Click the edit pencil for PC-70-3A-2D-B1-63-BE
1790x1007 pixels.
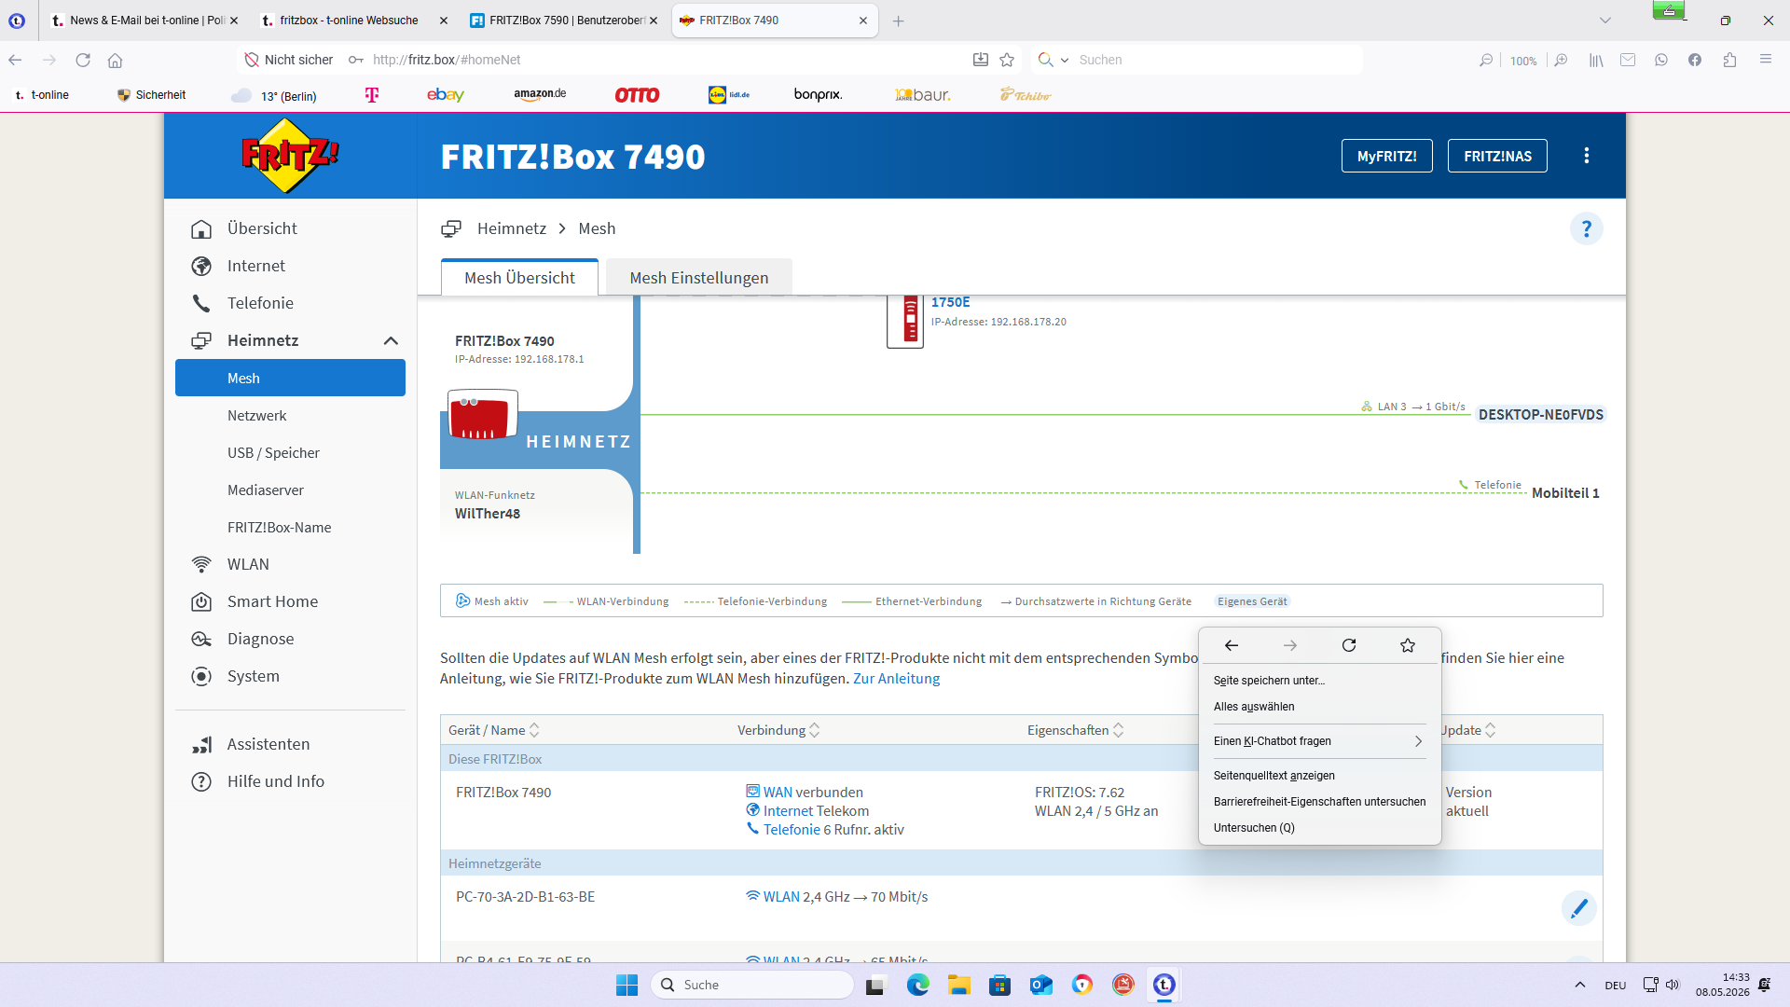1578,907
